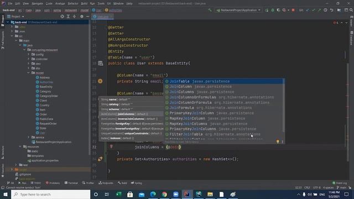Select JoinColumn javax.persistence suggestion
354x199 pixels.
(223, 87)
